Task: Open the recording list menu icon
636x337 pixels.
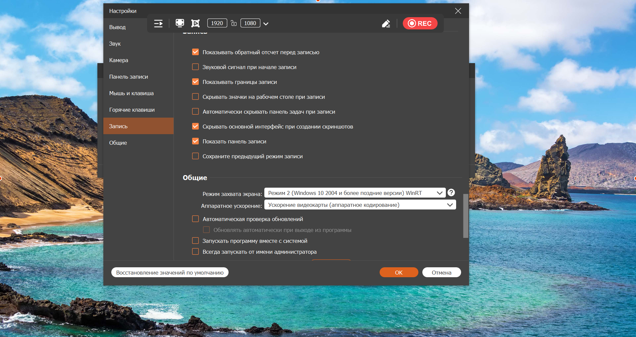Action: 158,23
